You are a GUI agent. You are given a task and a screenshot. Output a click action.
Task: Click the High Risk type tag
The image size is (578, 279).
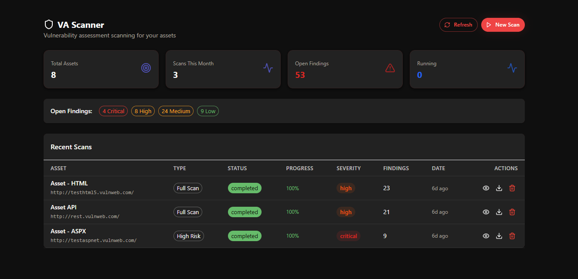point(189,236)
